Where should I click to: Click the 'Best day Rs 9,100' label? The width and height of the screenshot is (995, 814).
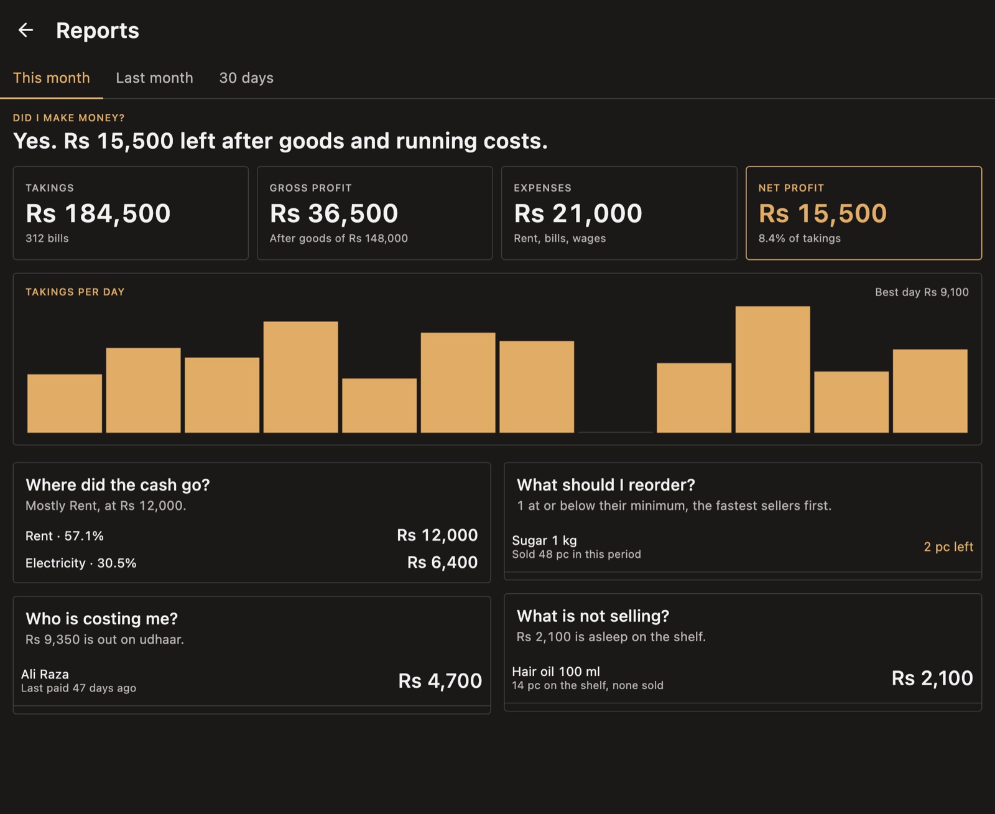coord(922,292)
